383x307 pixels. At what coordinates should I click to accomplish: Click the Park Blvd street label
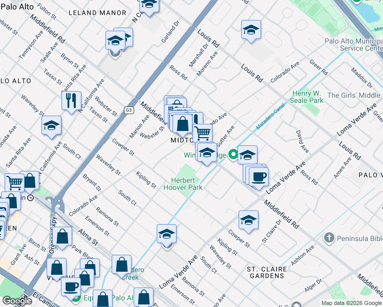tap(82, 252)
